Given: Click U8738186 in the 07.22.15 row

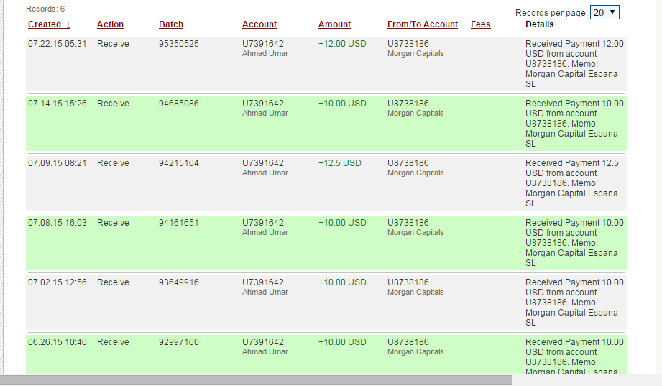Looking at the screenshot, I should tap(408, 44).
